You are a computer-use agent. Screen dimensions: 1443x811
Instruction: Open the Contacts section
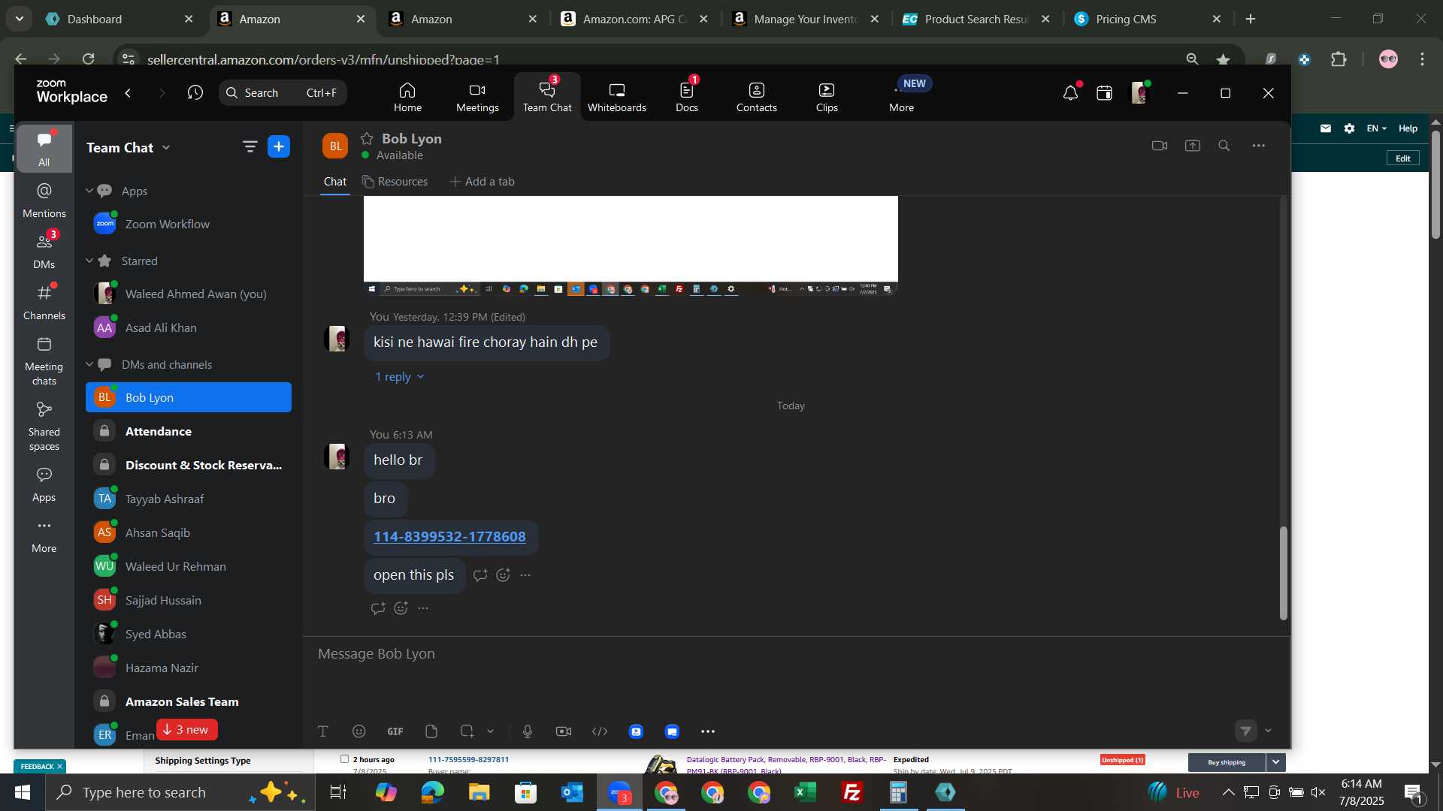(x=756, y=97)
